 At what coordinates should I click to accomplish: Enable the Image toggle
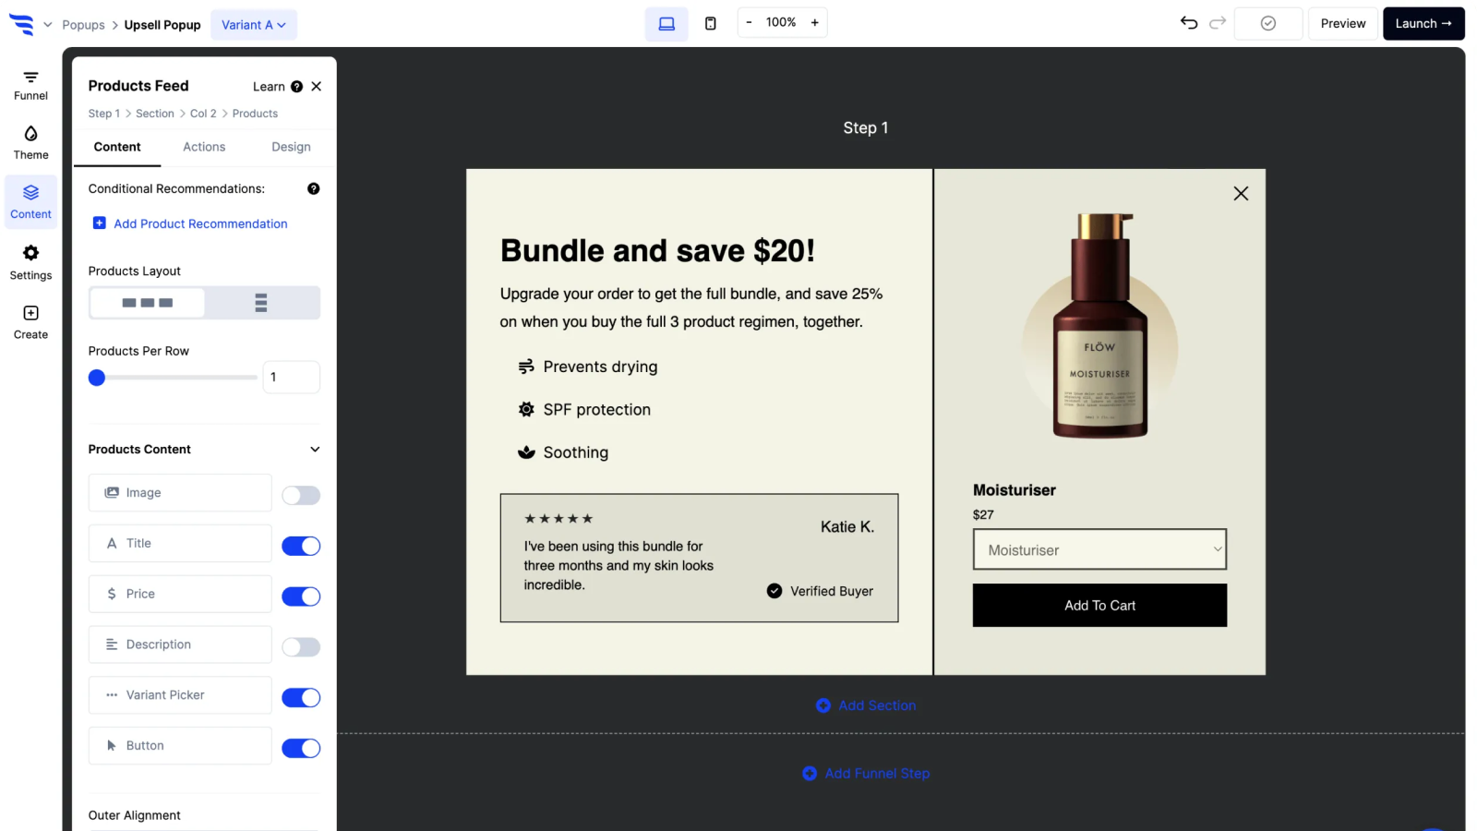click(x=301, y=495)
